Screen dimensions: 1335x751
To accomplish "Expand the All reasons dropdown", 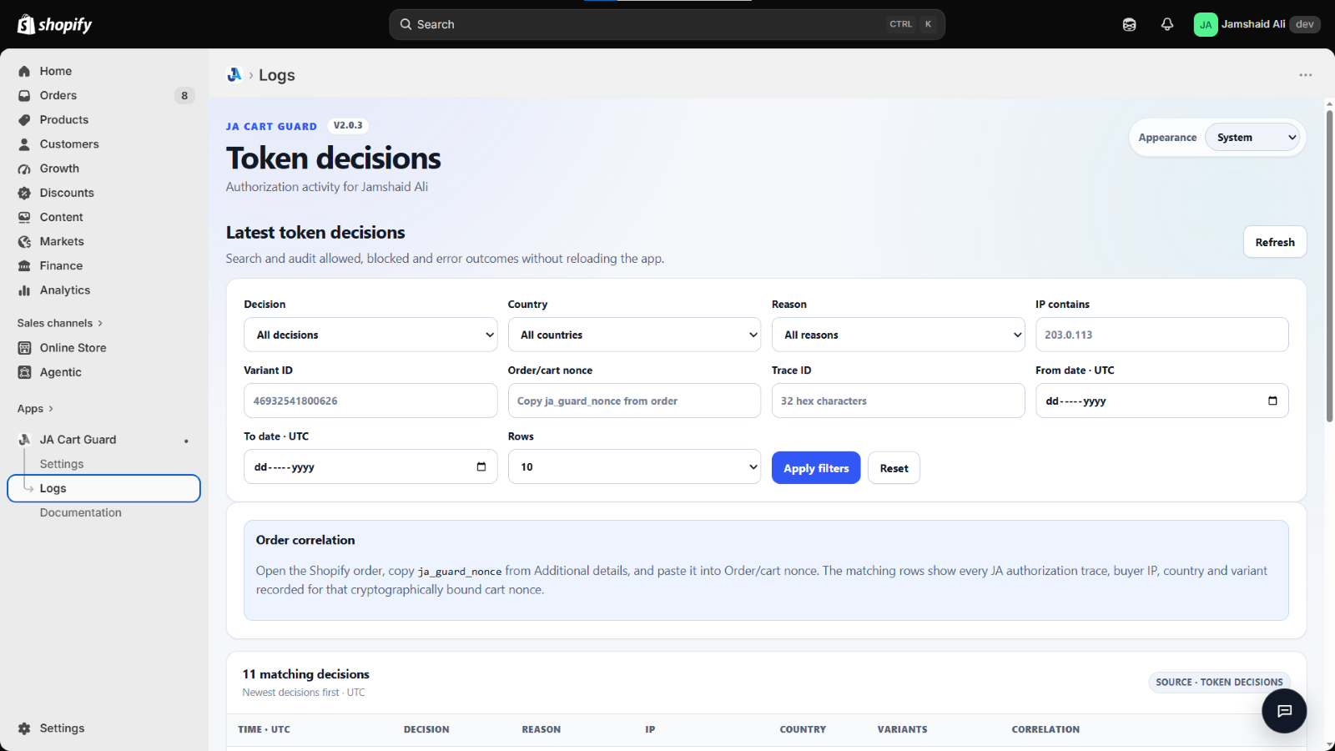I will click(x=898, y=335).
